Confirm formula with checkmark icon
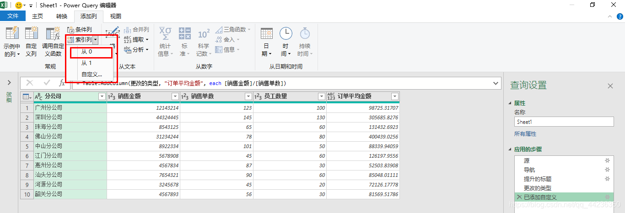 point(46,83)
